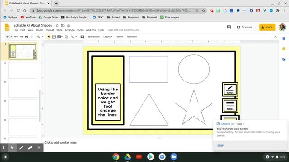Viewport: 289px width, 162px height.
Task: Click the Move to folder icon
Action: (x=63, y=25)
